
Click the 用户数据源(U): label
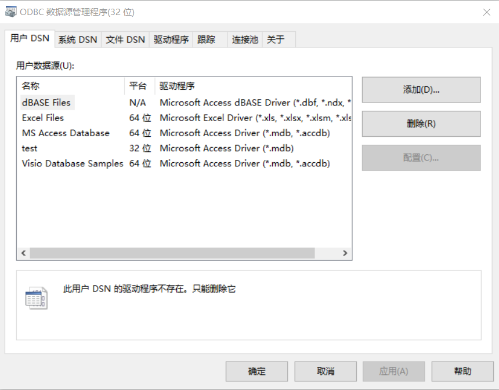pos(45,66)
